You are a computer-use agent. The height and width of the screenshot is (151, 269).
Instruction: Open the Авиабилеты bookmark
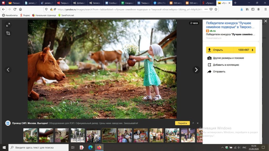(11, 15)
